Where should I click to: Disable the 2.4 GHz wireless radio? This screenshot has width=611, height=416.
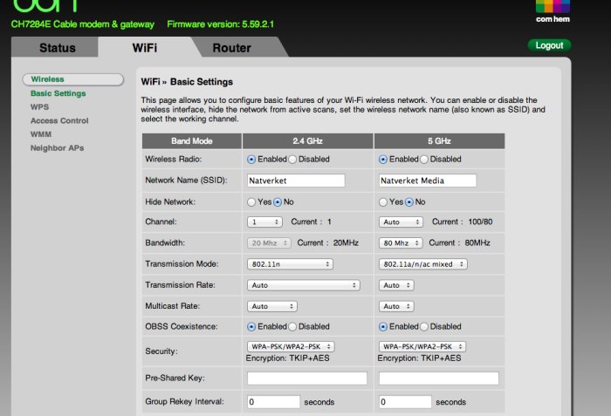[x=292, y=160]
